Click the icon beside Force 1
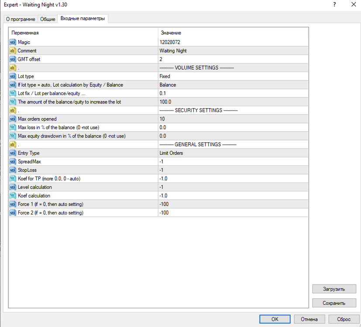 [13, 204]
